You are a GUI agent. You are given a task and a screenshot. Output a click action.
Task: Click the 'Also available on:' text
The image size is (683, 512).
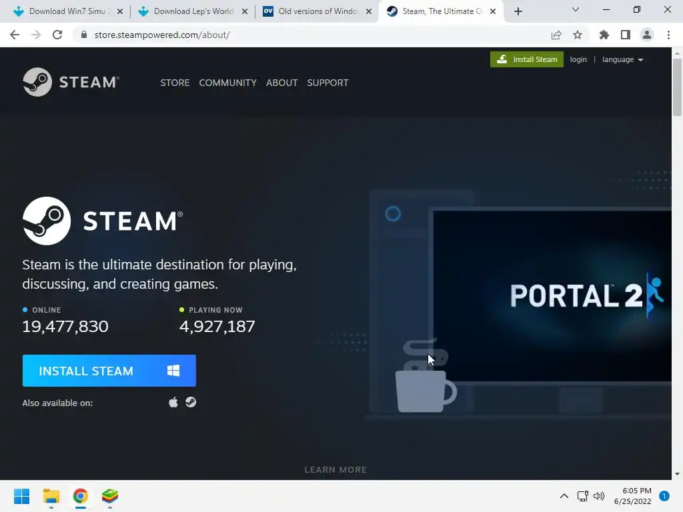pyautogui.click(x=57, y=403)
